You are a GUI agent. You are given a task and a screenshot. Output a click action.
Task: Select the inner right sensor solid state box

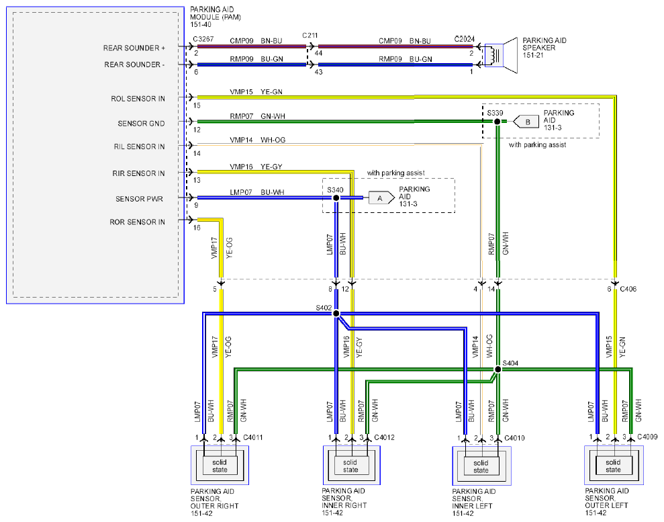coord(351,465)
